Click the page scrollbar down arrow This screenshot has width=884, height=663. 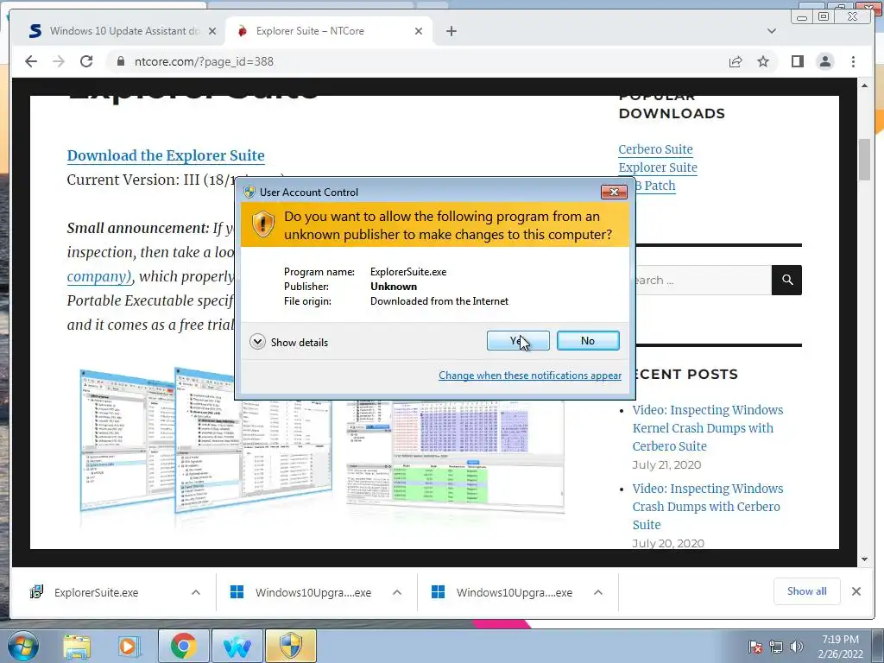865,559
